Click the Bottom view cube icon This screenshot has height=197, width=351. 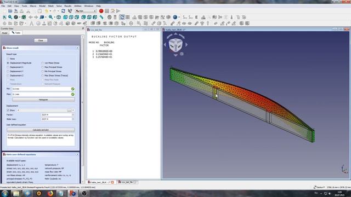(89, 17)
